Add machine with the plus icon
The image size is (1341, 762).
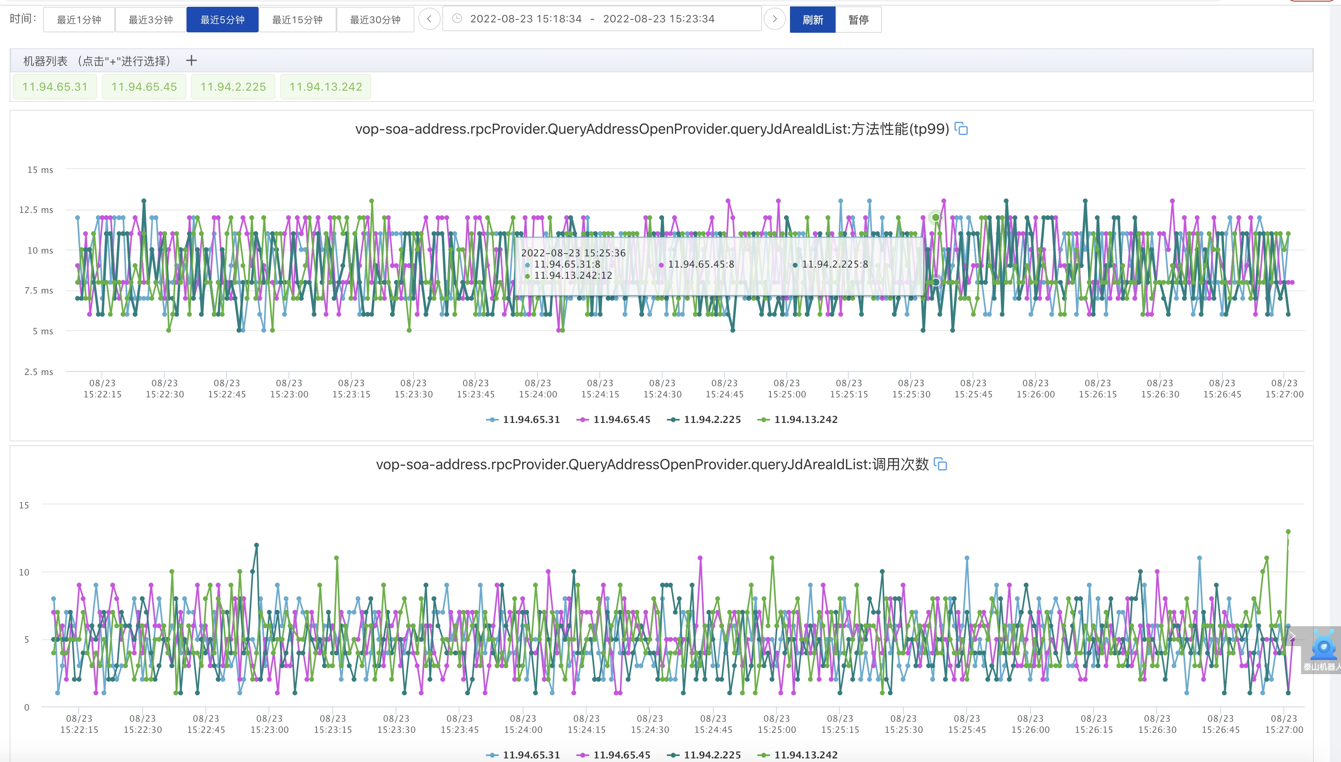(191, 61)
